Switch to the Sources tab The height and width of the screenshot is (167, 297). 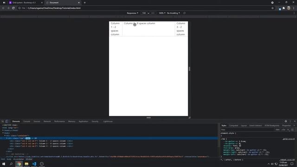tap(37, 122)
